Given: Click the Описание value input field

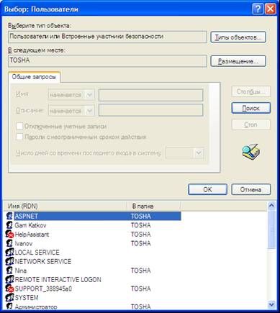Looking at the screenshot, I should (151, 110).
